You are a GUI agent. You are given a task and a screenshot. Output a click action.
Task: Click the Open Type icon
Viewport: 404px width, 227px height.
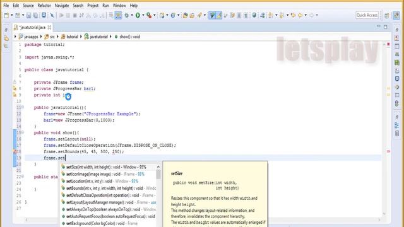[185, 15]
